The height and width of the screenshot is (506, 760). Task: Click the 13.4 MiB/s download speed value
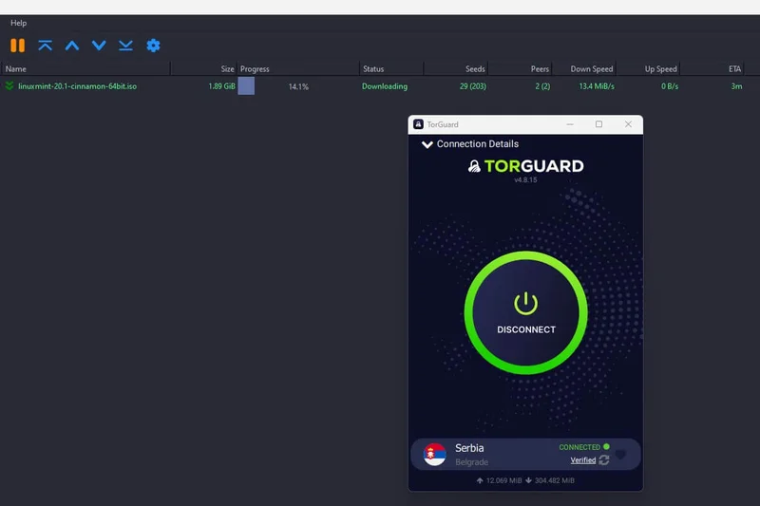pyautogui.click(x=597, y=86)
